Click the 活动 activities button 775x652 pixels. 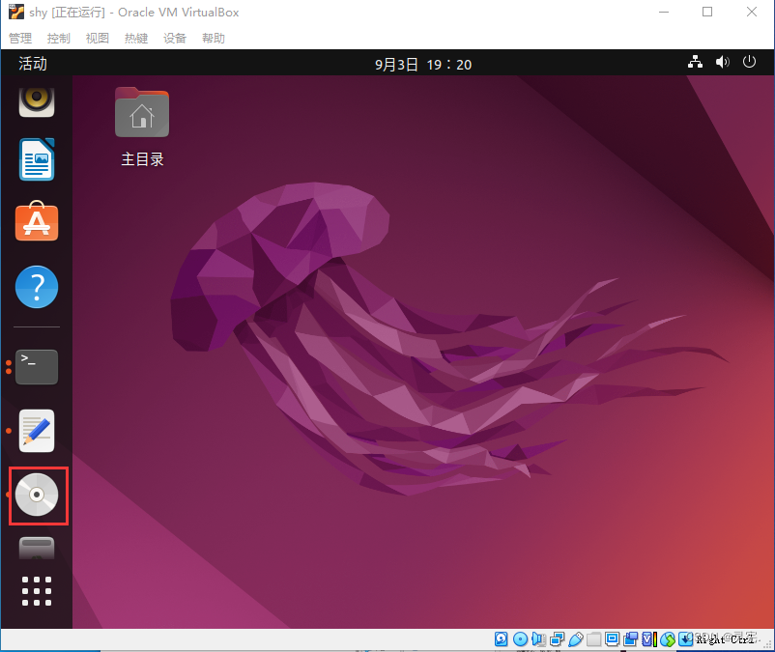[x=33, y=64]
